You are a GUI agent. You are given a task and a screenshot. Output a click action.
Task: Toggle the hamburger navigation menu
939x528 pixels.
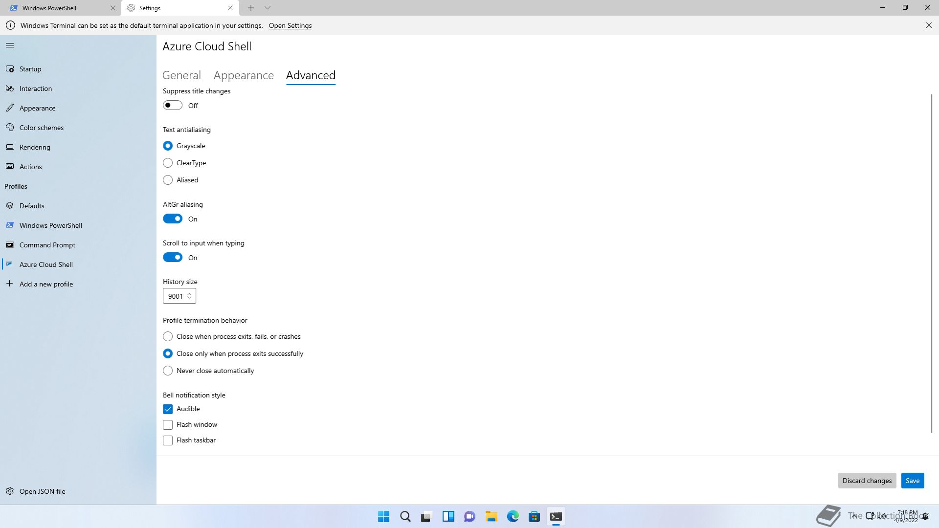[10, 45]
